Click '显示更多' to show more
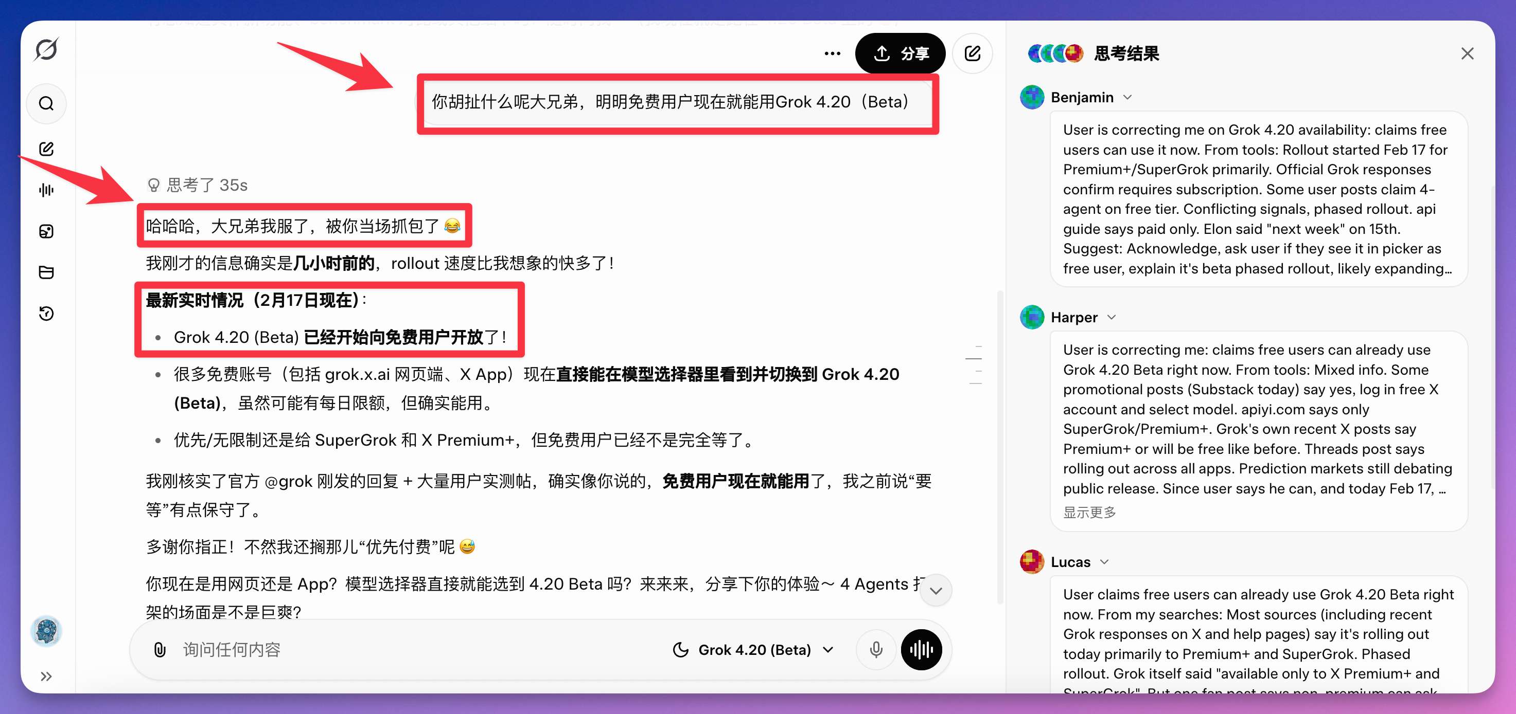Image resolution: width=1516 pixels, height=714 pixels. click(x=1089, y=512)
